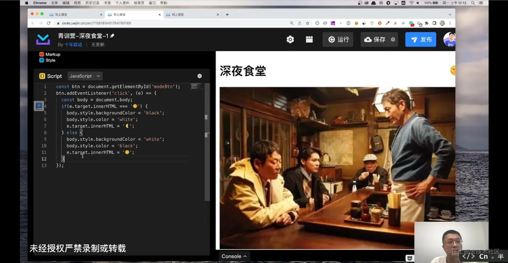Toggle the Chrome side panel icon
This screenshot has height=263, width=508.
[x=434, y=23]
